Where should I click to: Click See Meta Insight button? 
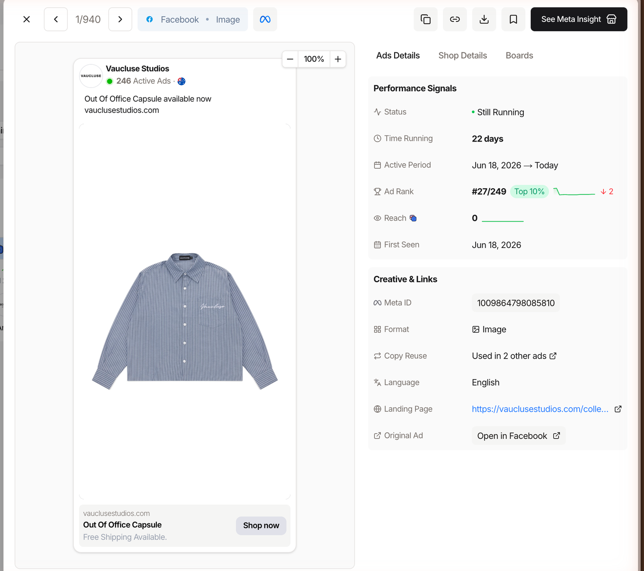579,19
